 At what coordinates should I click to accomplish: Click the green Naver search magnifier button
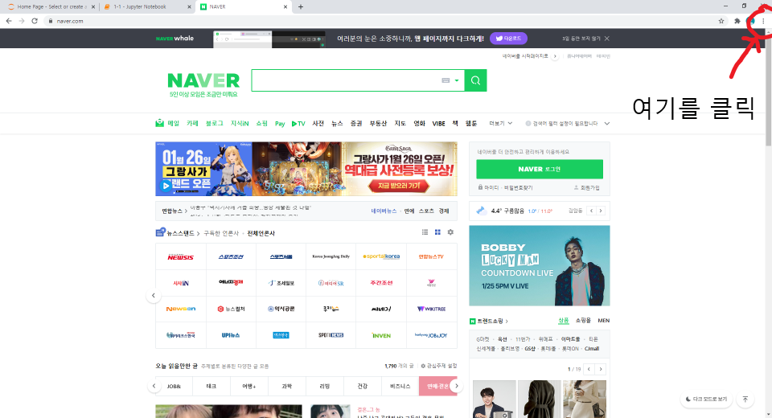coord(475,80)
